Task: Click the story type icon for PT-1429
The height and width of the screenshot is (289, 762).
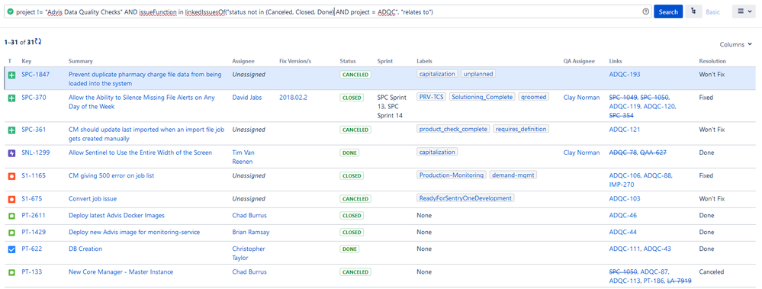Action: (12, 233)
